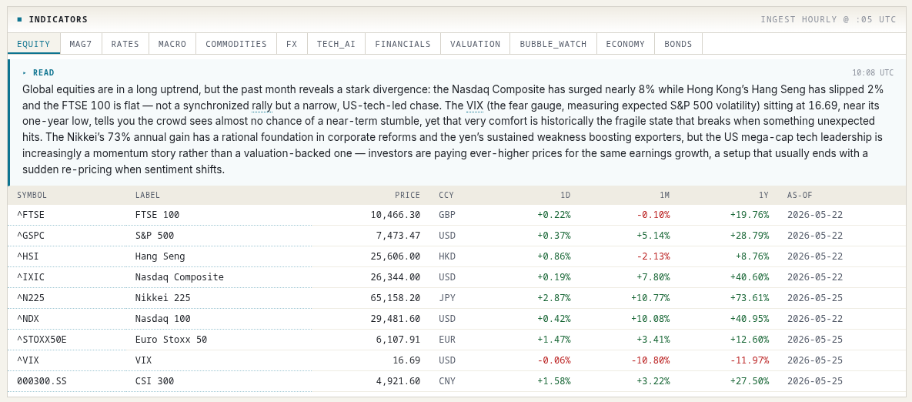Click the ^N225 symbol
The image size is (912, 402).
31,298
